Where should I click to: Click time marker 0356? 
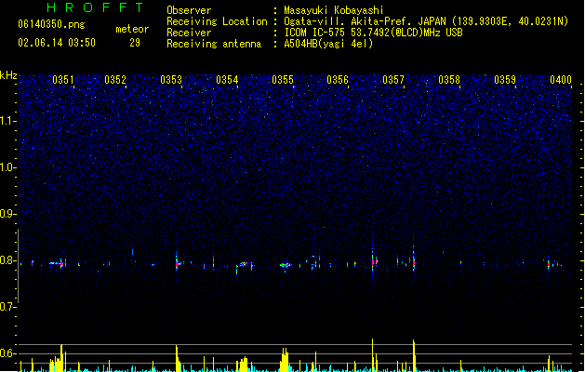click(338, 80)
